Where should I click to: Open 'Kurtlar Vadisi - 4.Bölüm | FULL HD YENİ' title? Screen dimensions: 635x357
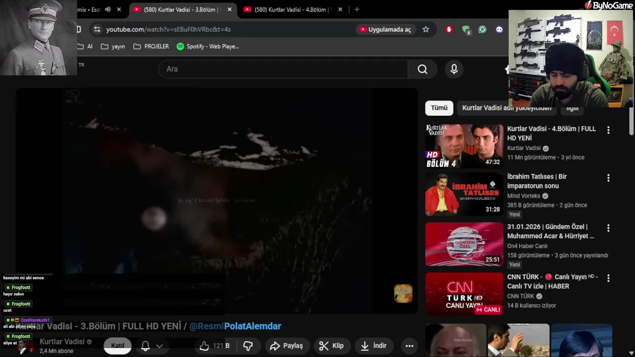(x=551, y=133)
